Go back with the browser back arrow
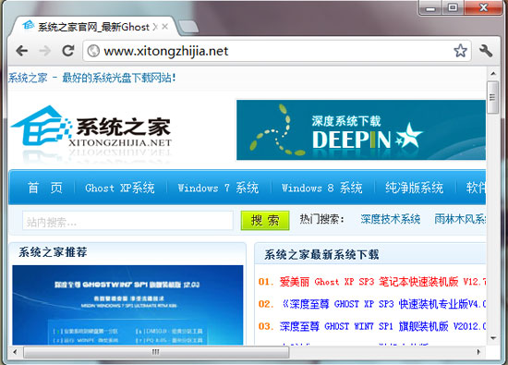508x365 pixels. click(22, 51)
